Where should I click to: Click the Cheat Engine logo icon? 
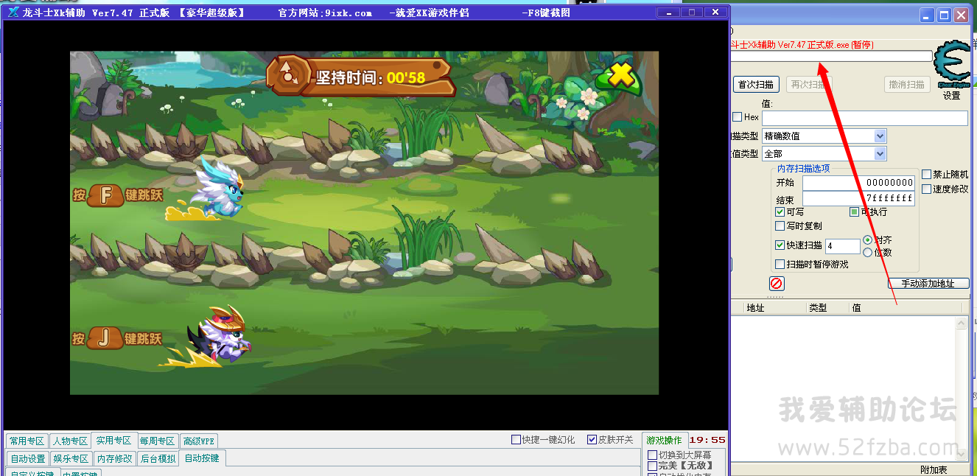[x=951, y=63]
